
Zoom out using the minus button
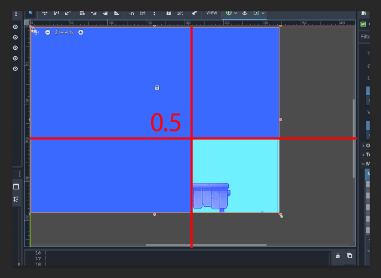(47, 32)
